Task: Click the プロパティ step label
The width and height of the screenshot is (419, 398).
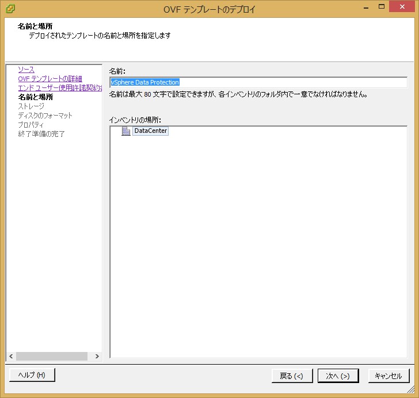Action: [31, 125]
